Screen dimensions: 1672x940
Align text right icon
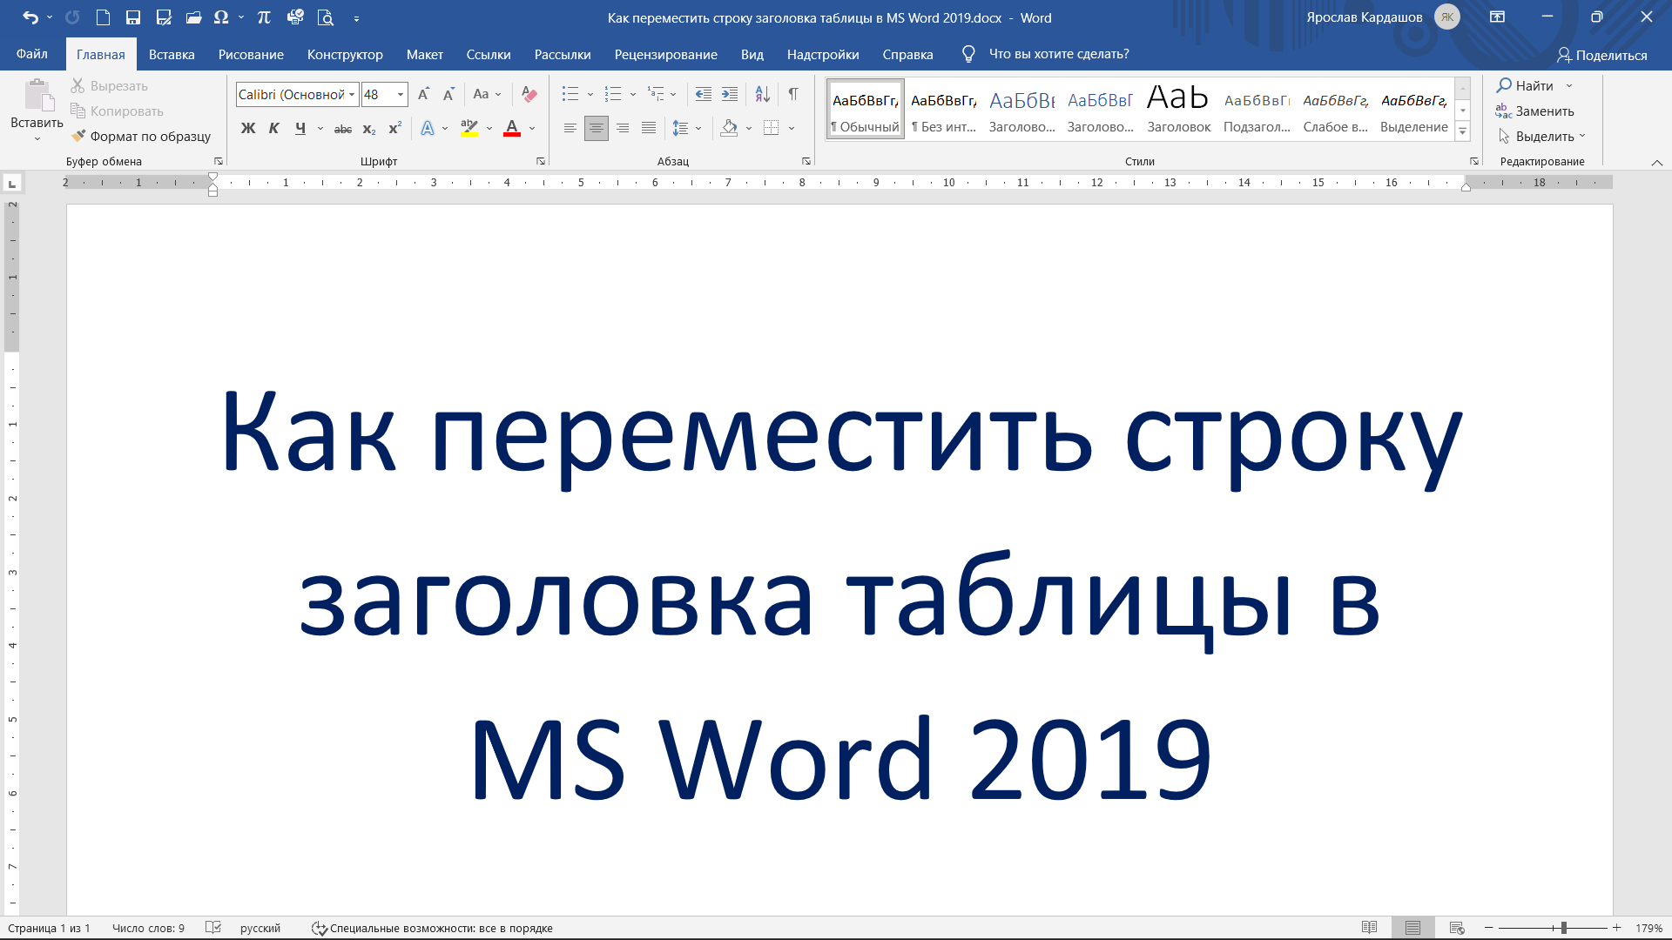click(623, 129)
